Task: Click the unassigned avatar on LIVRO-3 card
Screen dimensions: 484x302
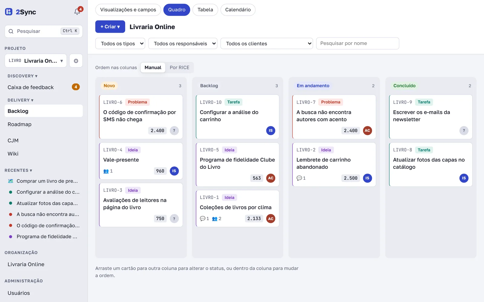Action: (x=174, y=219)
